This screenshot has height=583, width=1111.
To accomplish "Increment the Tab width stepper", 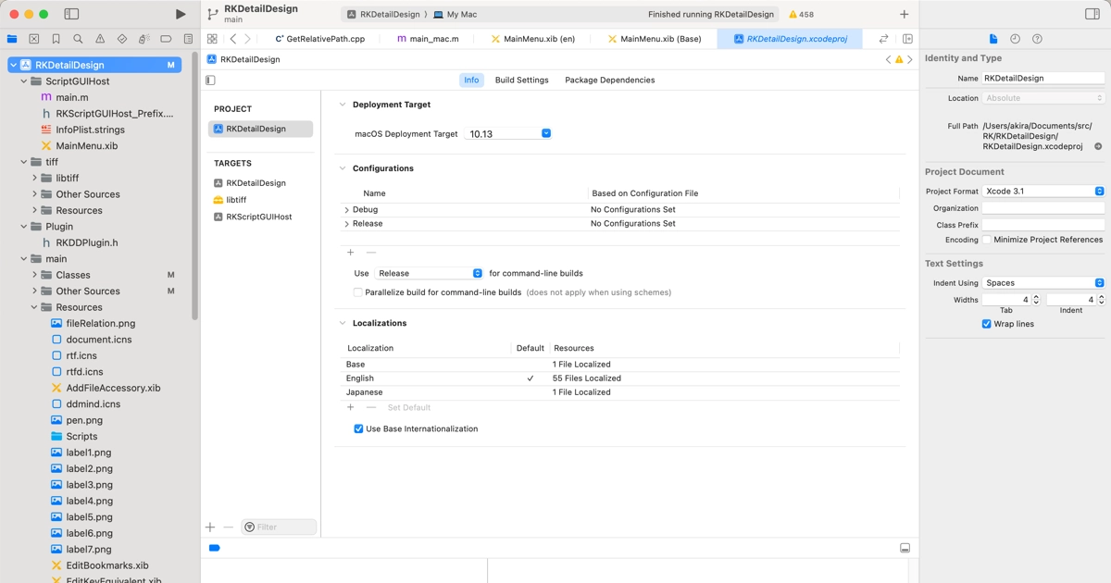I will (1036, 297).
